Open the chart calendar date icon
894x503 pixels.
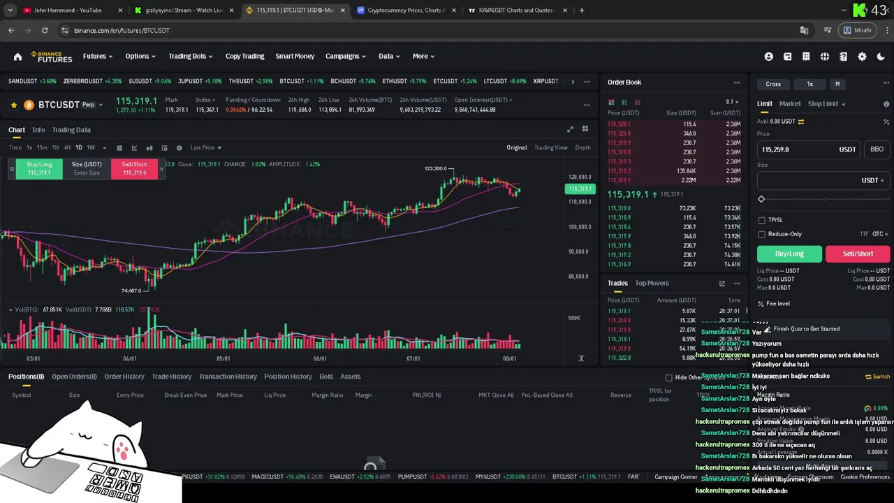[119, 148]
